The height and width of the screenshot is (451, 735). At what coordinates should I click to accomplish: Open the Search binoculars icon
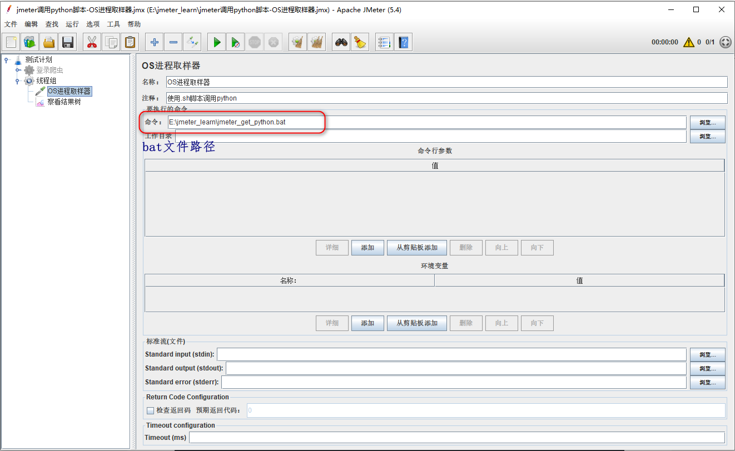pos(341,42)
